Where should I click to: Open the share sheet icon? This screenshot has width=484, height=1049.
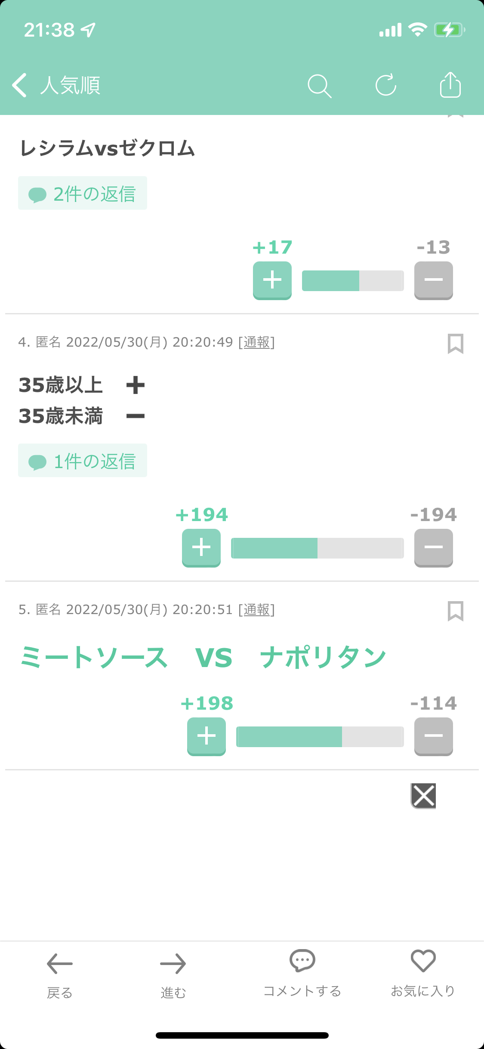pyautogui.click(x=450, y=84)
